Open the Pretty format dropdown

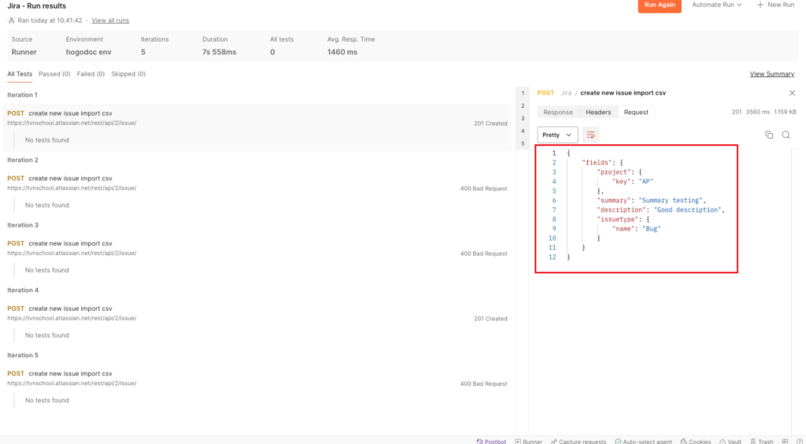click(557, 135)
